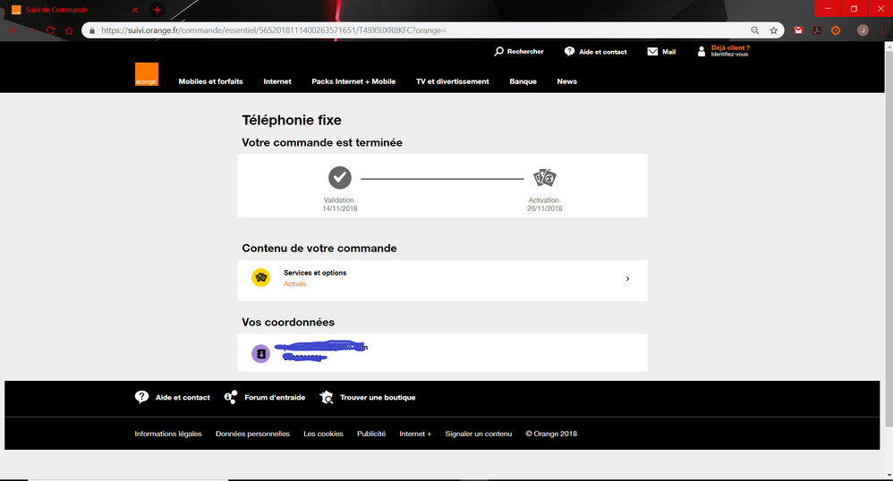Open Les cookies footer link
This screenshot has width=893, height=481.
(x=323, y=434)
